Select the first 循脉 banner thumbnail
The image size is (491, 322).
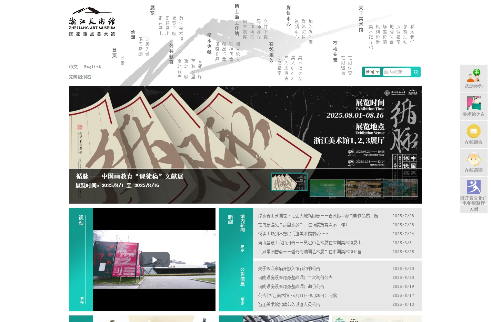289,182
